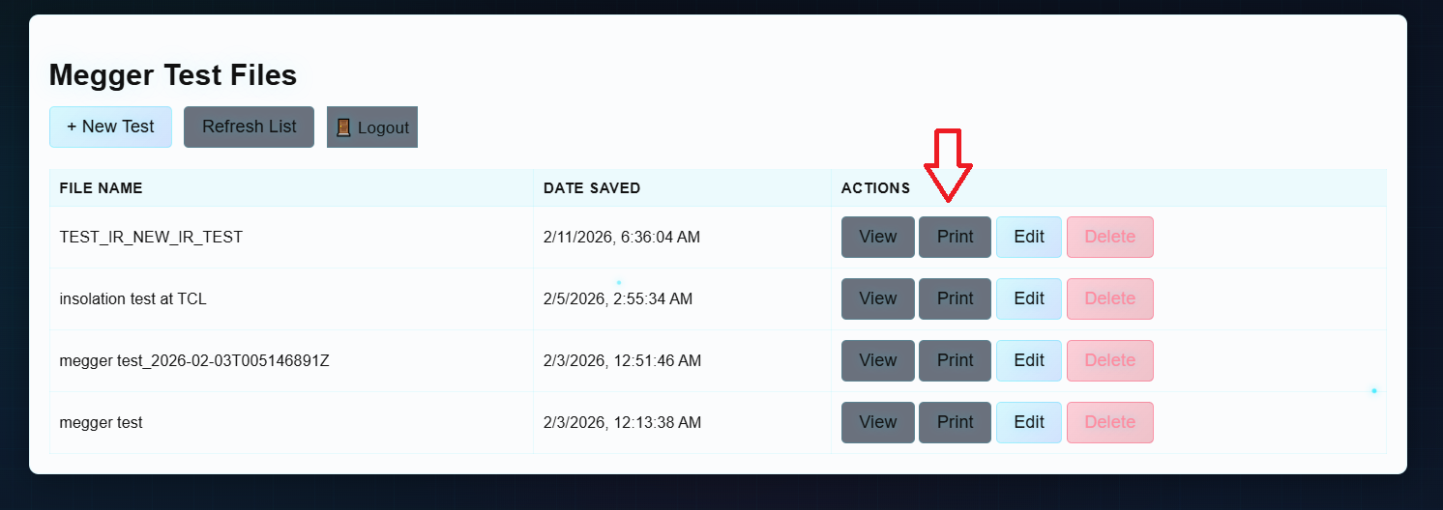This screenshot has width=1443, height=510.
Task: View the TEST_IR_NEW_IR_TEST file
Action: [877, 237]
